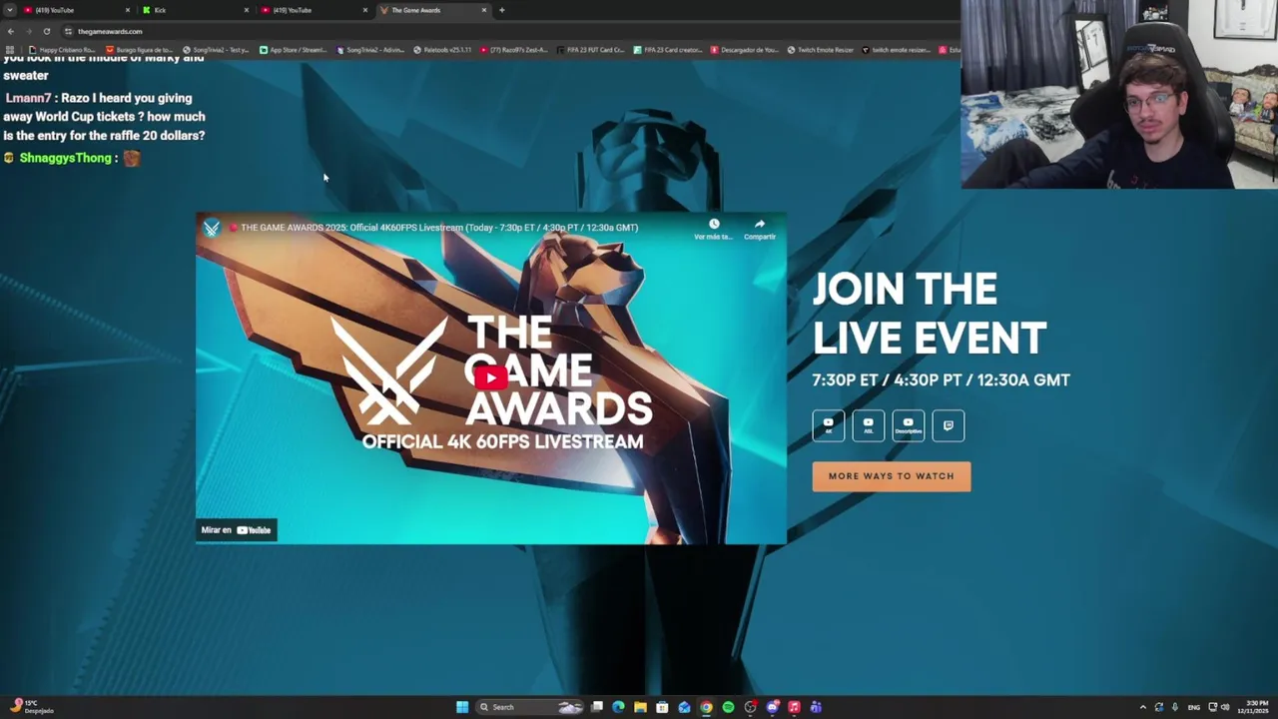1278x719 pixels.
Task: Open Happy Cristiano Ro... bookmark
Action: (62, 50)
